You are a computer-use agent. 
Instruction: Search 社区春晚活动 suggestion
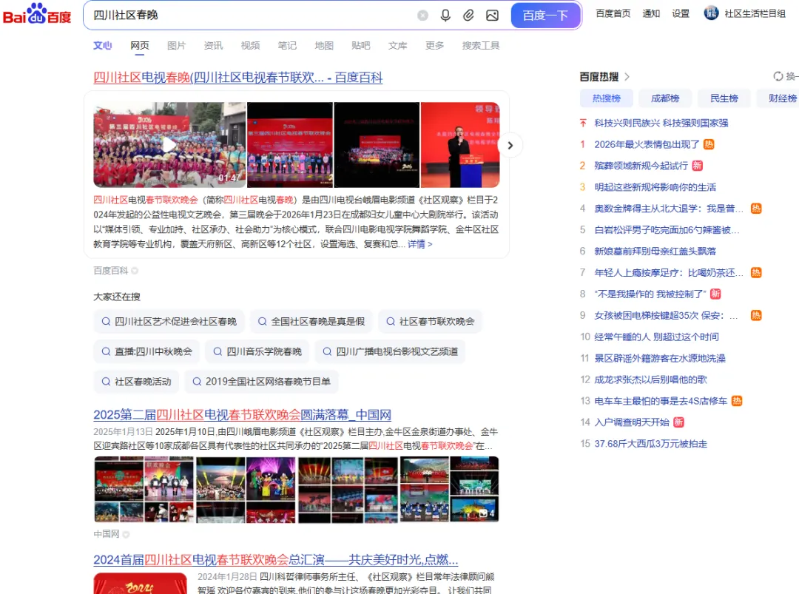coord(136,382)
